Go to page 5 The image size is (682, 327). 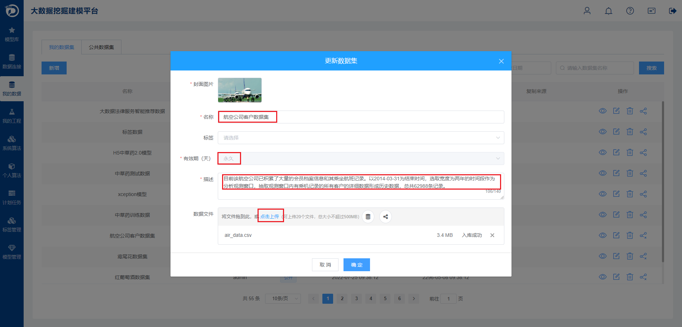click(385, 298)
